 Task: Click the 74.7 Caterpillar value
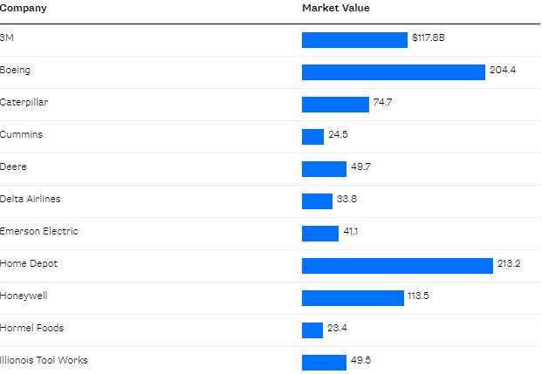pyautogui.click(x=382, y=103)
